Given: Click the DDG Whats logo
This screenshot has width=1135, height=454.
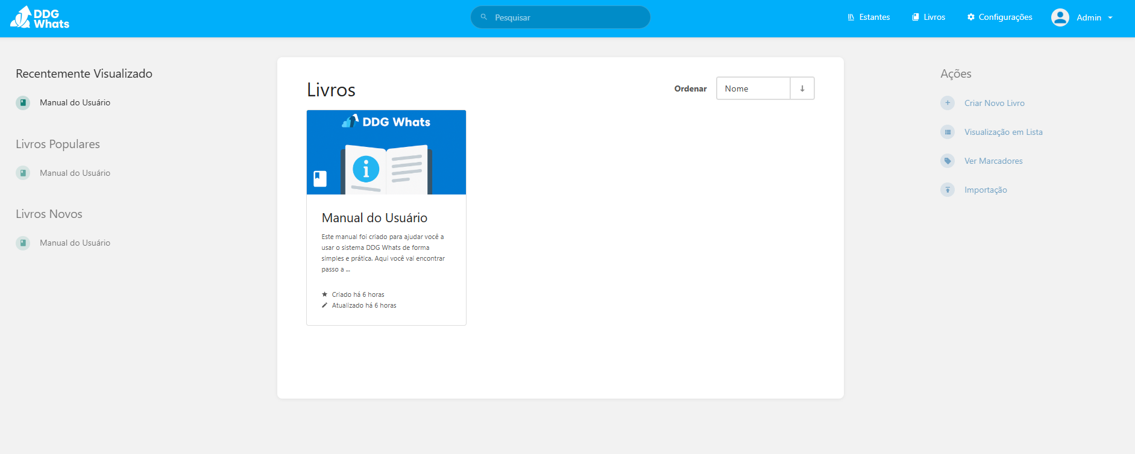Looking at the screenshot, I should 40,18.
